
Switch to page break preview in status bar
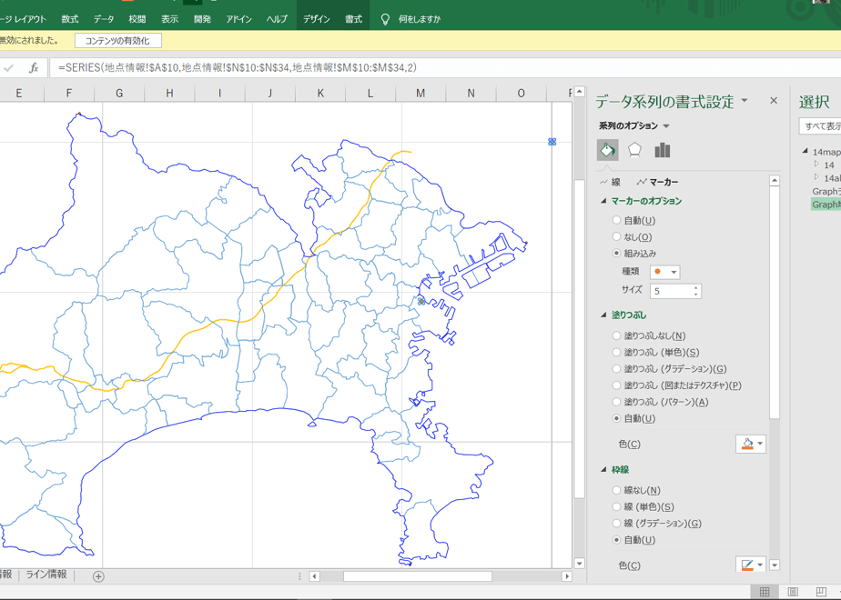point(821,592)
